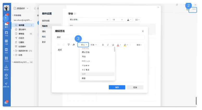The image size is (202, 110).
Task: Expand the font size 11 dropdown
Action: tap(118, 20)
